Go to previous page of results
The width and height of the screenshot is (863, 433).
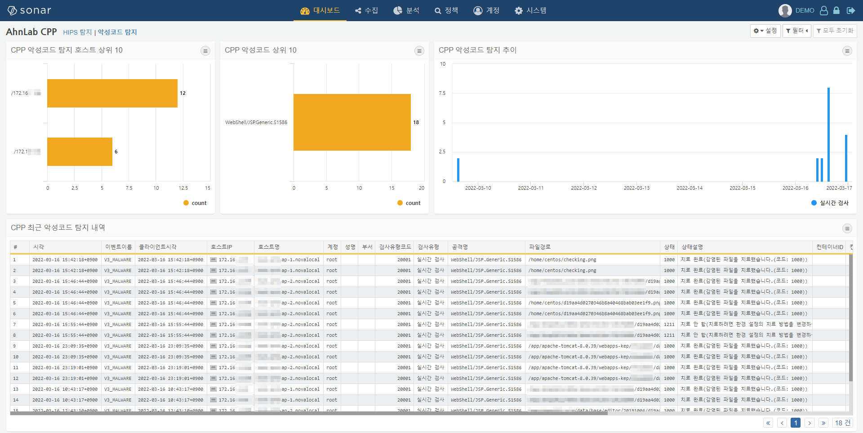782,423
